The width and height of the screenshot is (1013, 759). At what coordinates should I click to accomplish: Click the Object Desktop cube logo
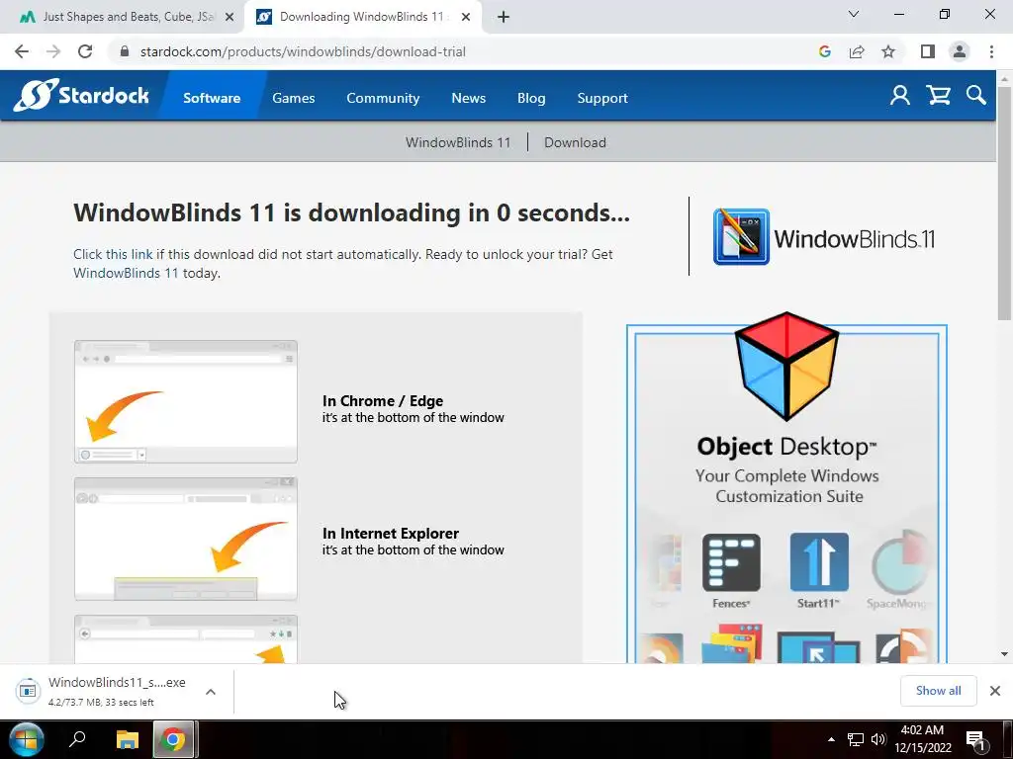click(x=786, y=366)
